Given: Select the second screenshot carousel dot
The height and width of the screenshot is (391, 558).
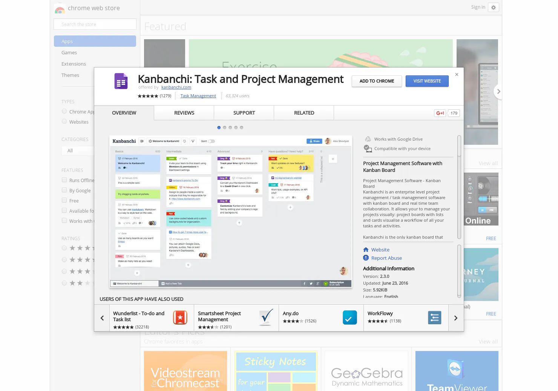Looking at the screenshot, I should point(225,127).
